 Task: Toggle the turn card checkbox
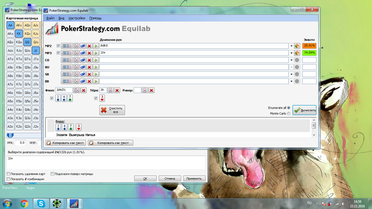(x=96, y=98)
